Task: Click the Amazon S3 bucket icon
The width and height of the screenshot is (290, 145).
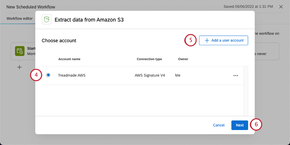Action: (47, 19)
